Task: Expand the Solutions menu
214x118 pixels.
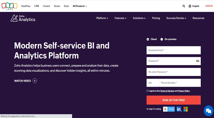Action: (139, 18)
